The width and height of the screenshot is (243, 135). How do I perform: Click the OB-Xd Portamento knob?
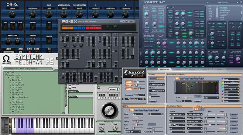(33, 14)
